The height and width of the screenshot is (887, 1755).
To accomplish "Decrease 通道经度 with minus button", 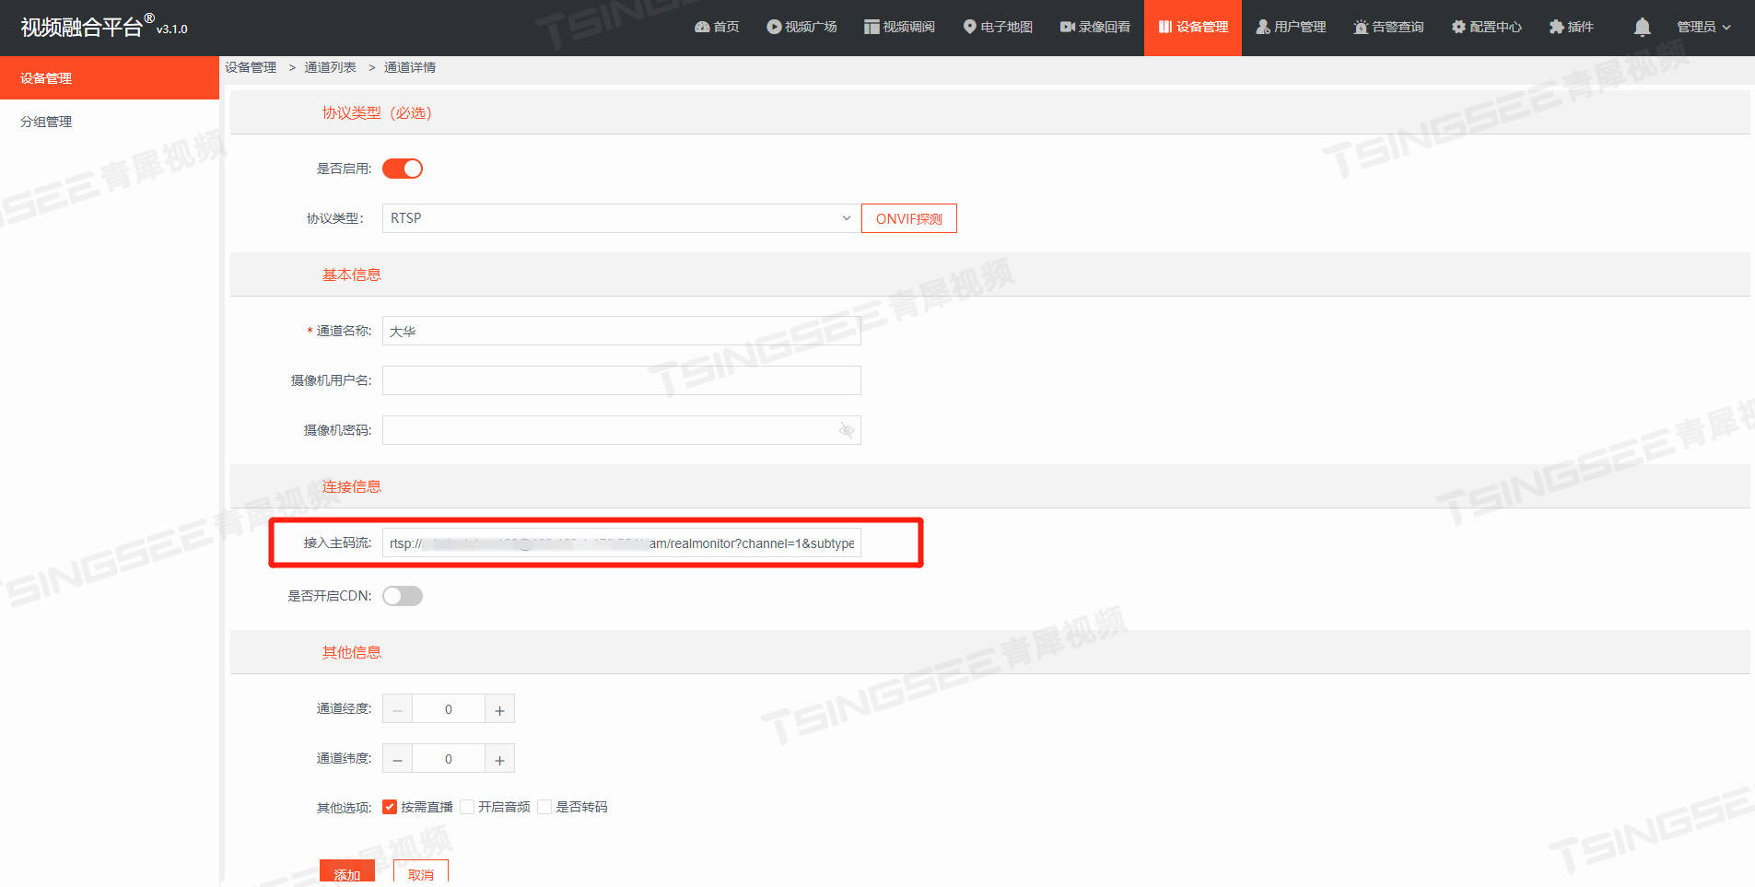I will [x=397, y=709].
